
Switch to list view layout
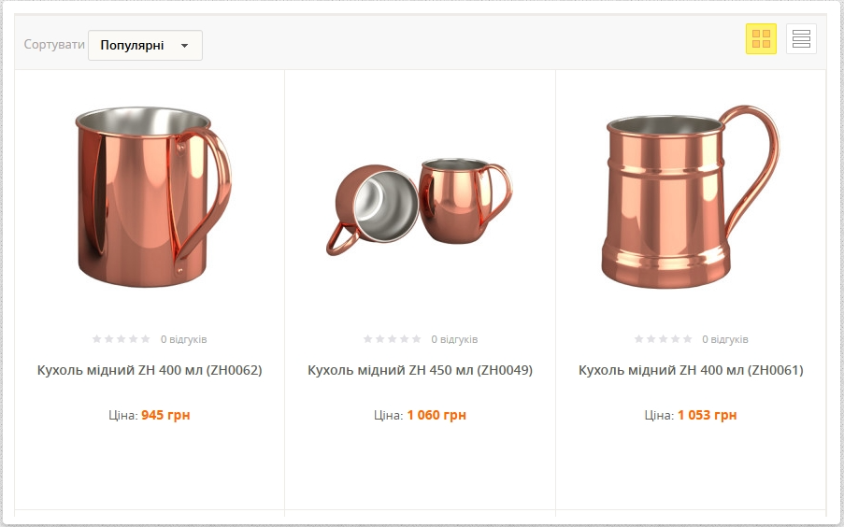[x=801, y=38]
